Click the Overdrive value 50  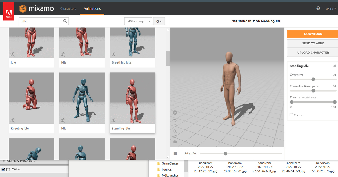(x=334, y=75)
